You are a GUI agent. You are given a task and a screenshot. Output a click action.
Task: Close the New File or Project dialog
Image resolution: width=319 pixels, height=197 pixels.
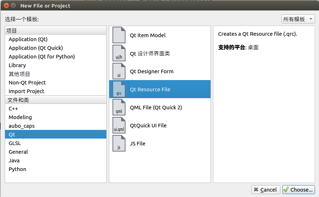pyautogui.click(x=6, y=6)
